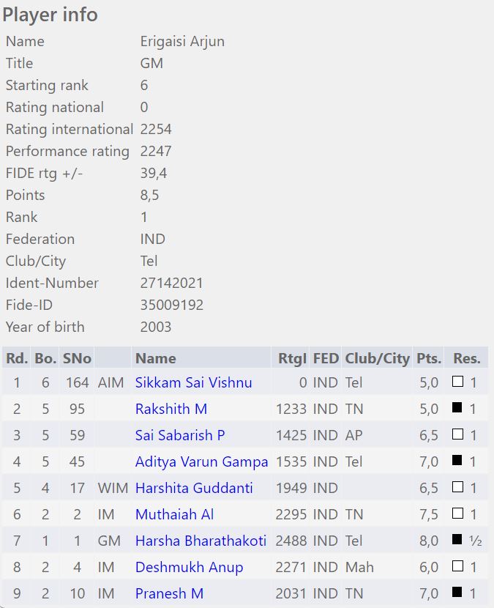Click the Club/City column header
The height and width of the screenshot is (608, 494).
coord(376,358)
